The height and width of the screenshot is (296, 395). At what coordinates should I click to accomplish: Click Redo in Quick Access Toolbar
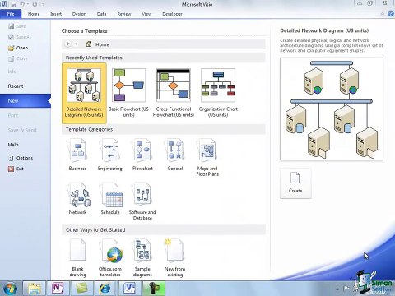pyautogui.click(x=35, y=4)
